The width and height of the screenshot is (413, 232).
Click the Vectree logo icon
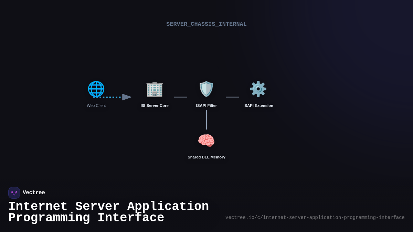click(14, 192)
